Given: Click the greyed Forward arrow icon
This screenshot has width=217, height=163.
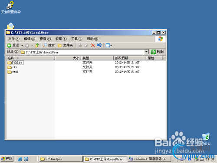Looking at the screenshot, I should point(27,46).
